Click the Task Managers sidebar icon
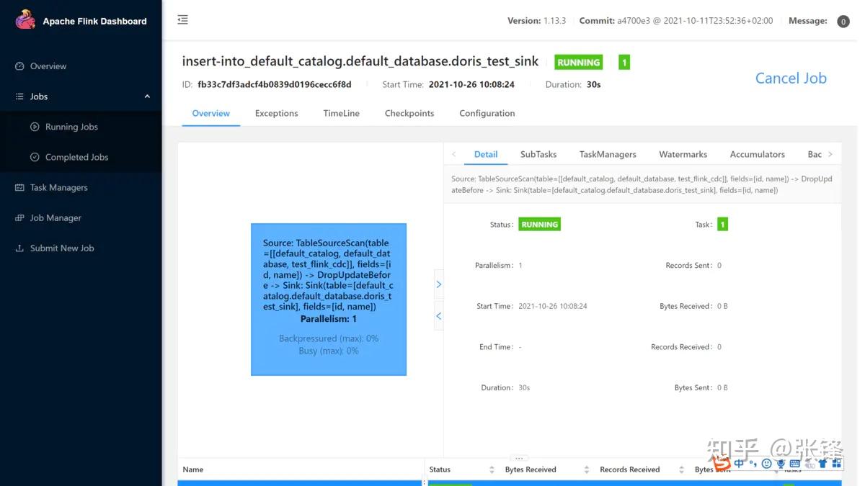 18,187
